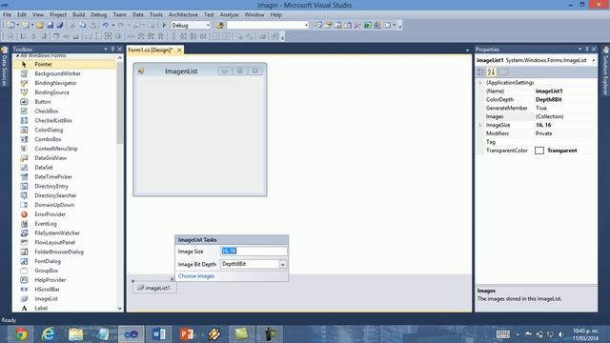Open the document tab list dropdown arrow

[x=467, y=50]
